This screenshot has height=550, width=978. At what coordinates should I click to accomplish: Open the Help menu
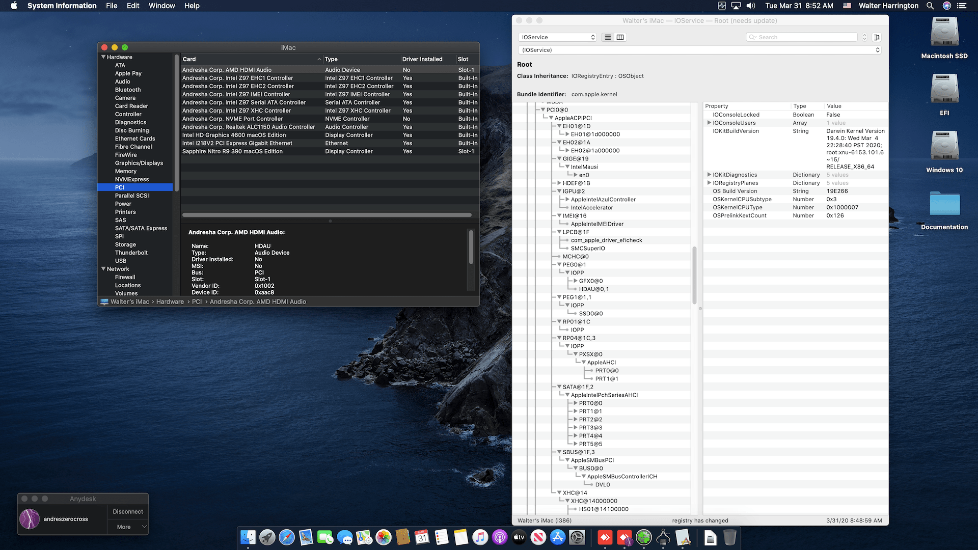coord(192,6)
